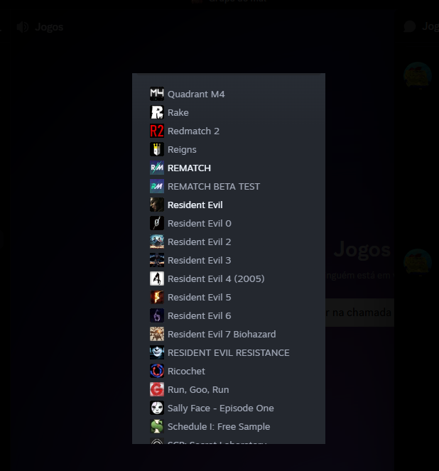Click the Resident Evil 3 icon
The height and width of the screenshot is (471, 439).
[157, 260]
